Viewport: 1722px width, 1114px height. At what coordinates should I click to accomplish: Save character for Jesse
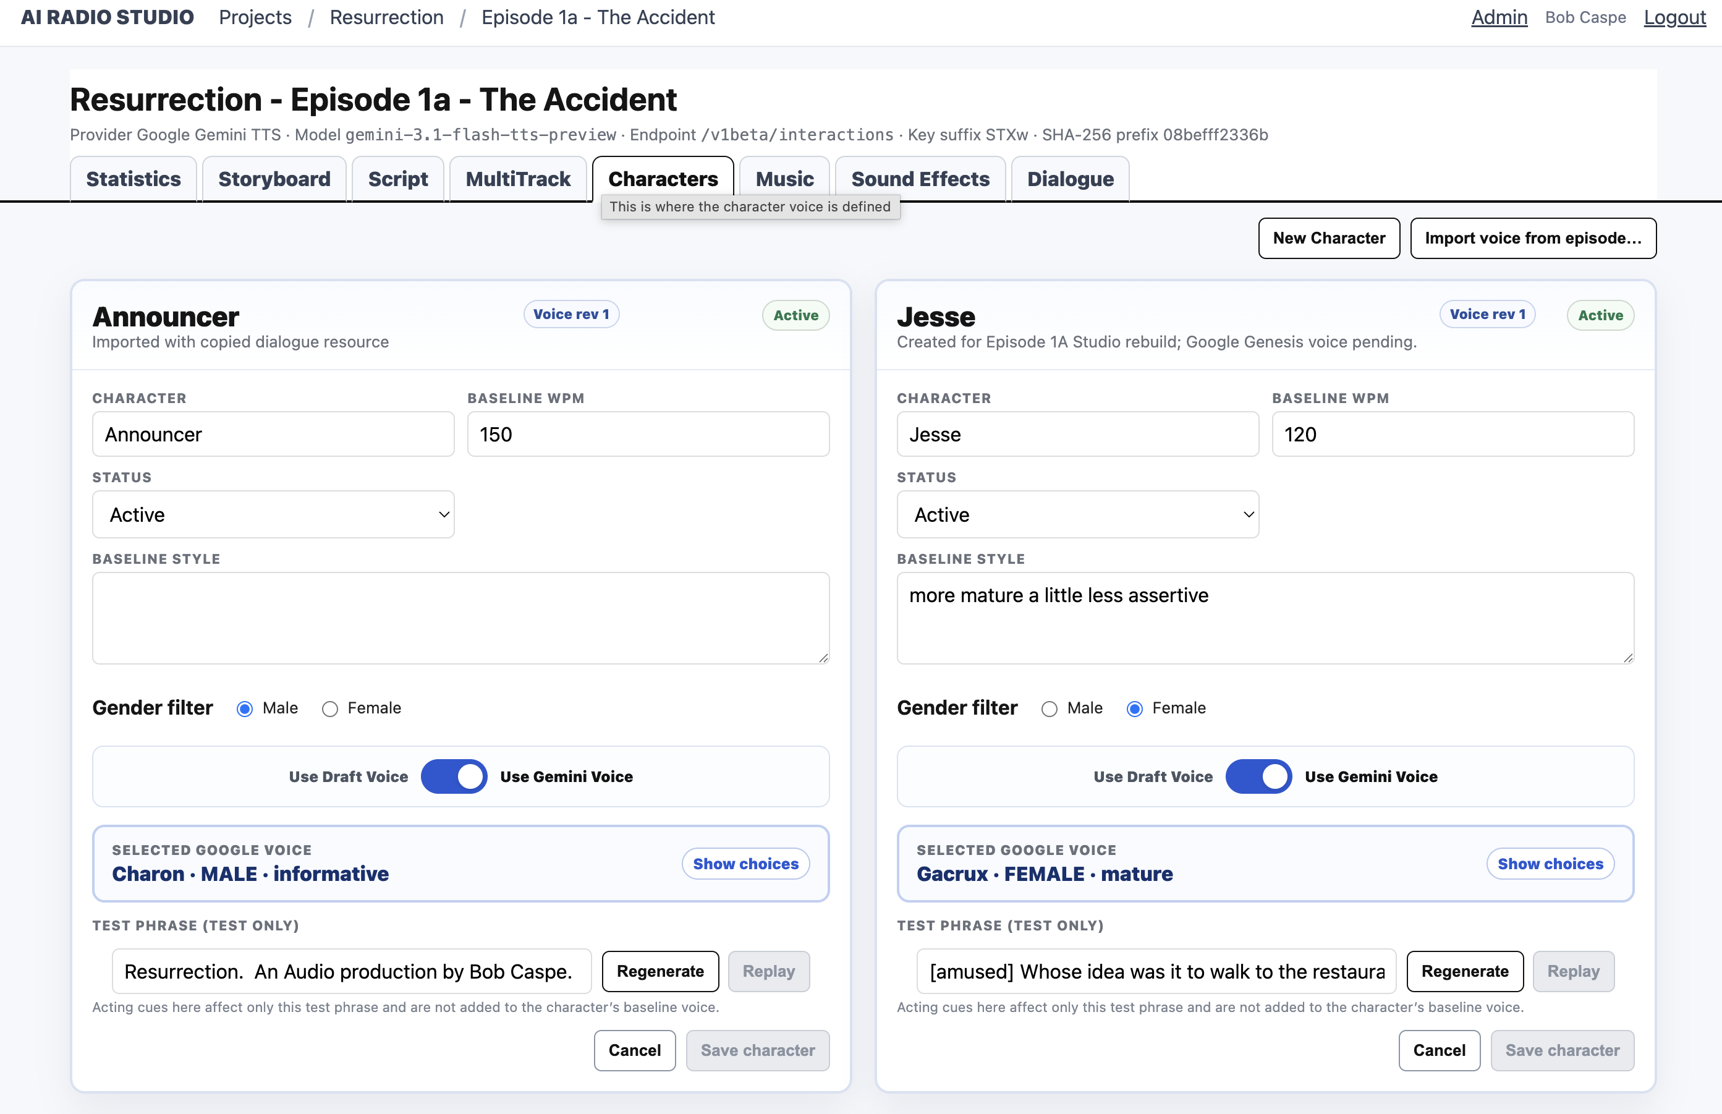click(1562, 1050)
